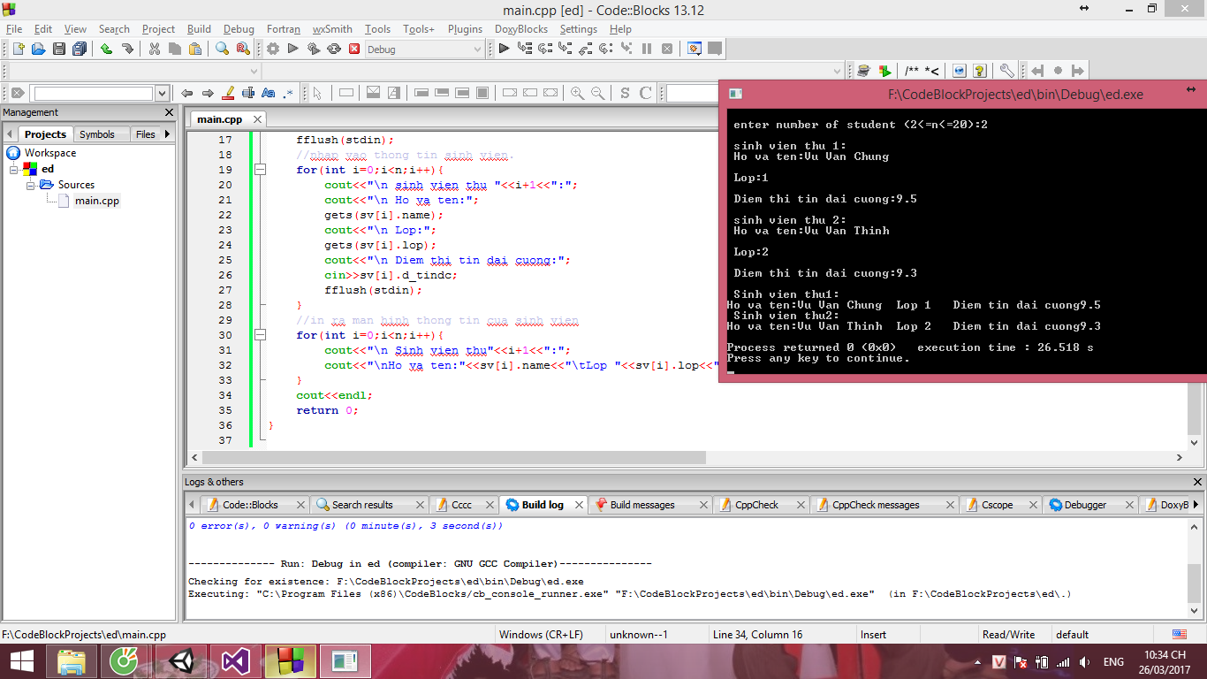
Task: Click the highlight-occurrences pencil icon
Action: click(x=228, y=93)
